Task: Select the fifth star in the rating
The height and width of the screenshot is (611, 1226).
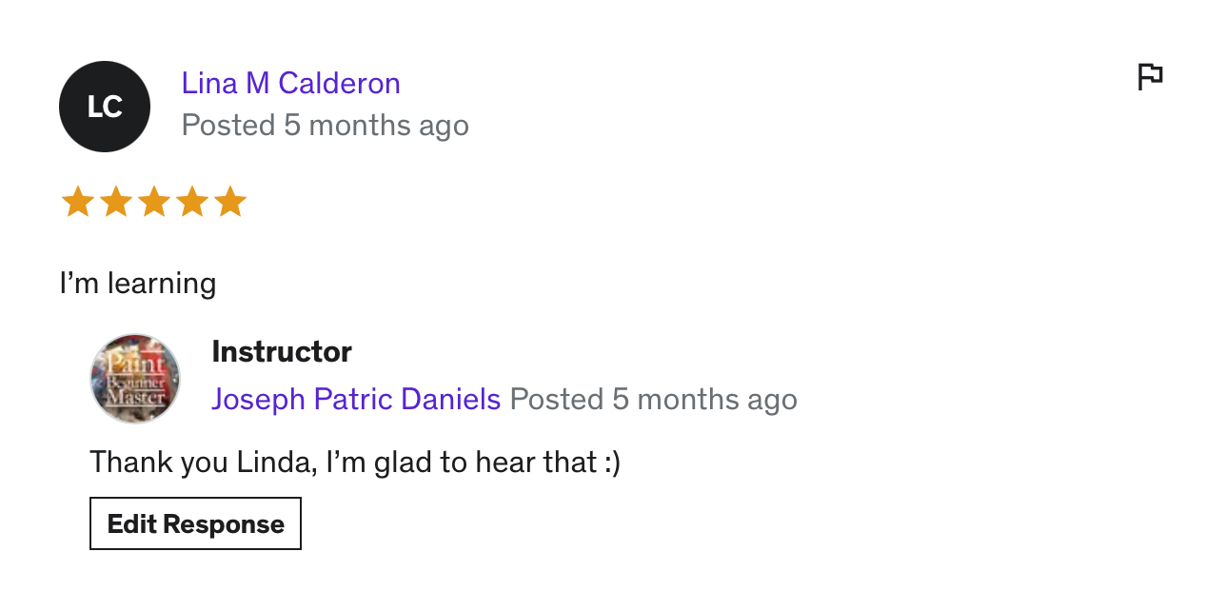Action: (230, 202)
